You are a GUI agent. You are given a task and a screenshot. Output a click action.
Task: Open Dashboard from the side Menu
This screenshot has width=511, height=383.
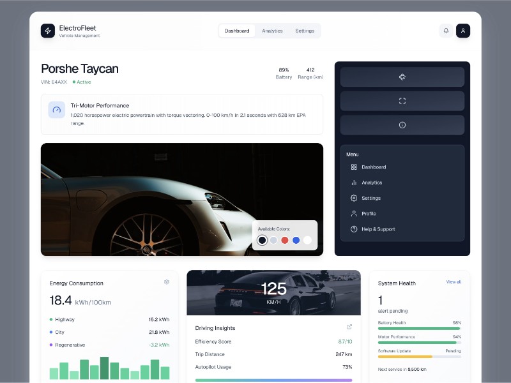pyautogui.click(x=402, y=167)
